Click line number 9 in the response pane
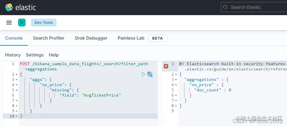287x126 pixels. (x=172, y=111)
